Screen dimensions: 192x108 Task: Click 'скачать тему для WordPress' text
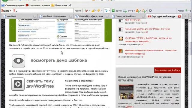click(x=40, y=84)
